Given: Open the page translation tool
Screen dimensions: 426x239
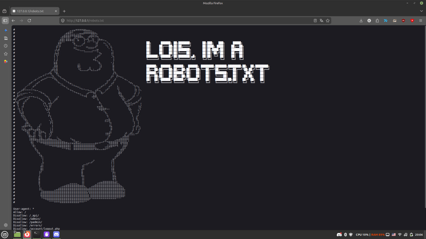Looking at the screenshot, I should 321,21.
